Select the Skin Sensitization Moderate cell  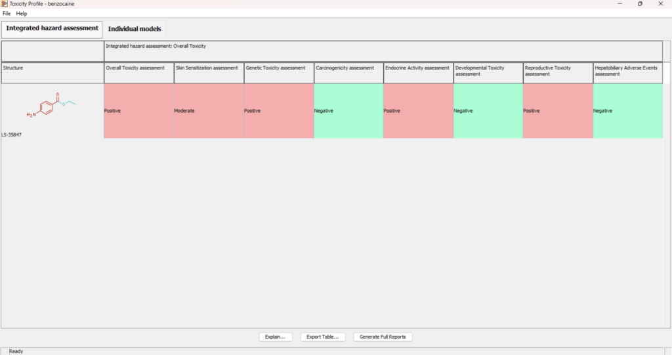[x=209, y=111]
